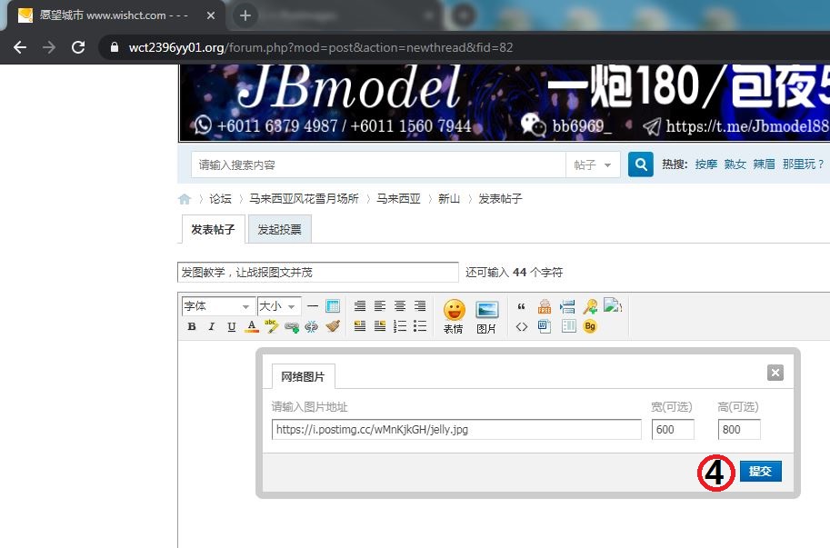The image size is (830, 548).
Task: Paste content from Word document
Action: click(x=545, y=326)
